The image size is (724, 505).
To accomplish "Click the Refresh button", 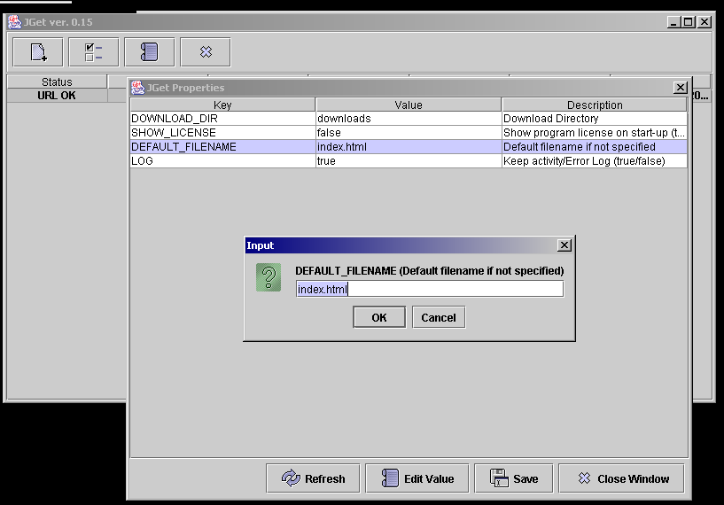I will [313, 478].
